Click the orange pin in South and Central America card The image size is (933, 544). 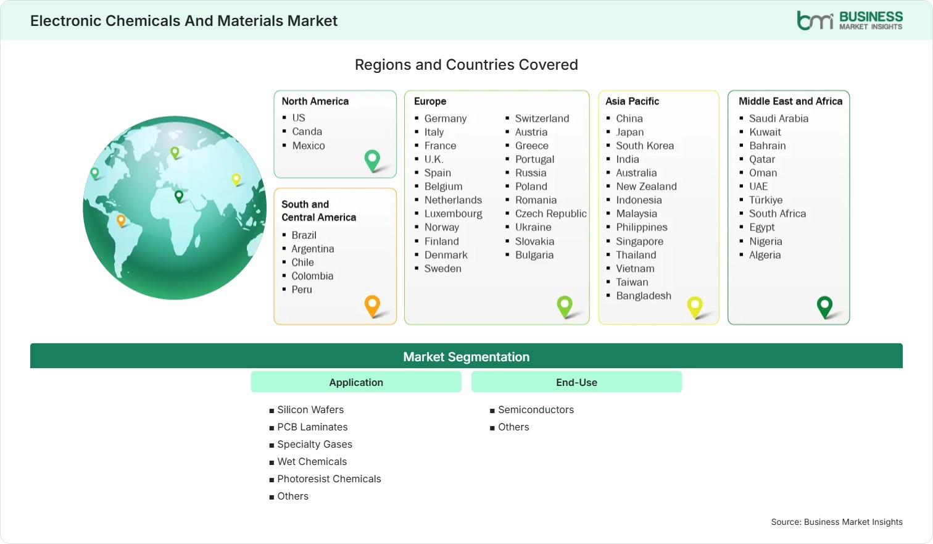[372, 306]
